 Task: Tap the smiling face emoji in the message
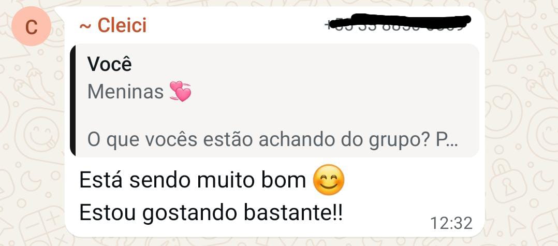coord(329,179)
